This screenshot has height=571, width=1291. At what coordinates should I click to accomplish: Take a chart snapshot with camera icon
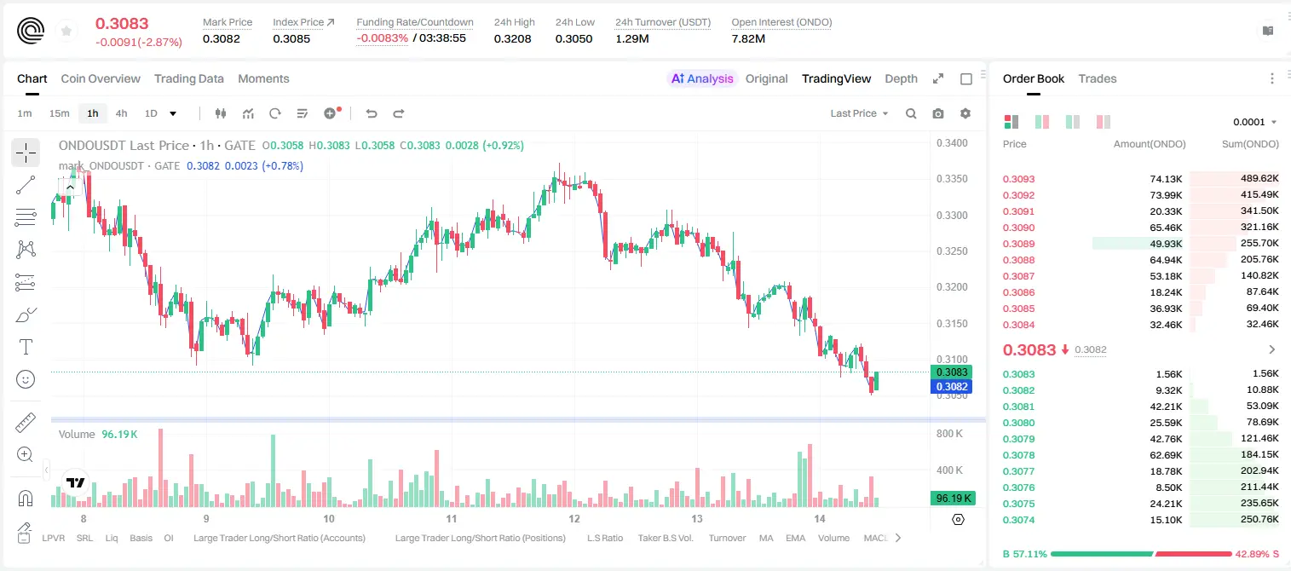coord(938,113)
